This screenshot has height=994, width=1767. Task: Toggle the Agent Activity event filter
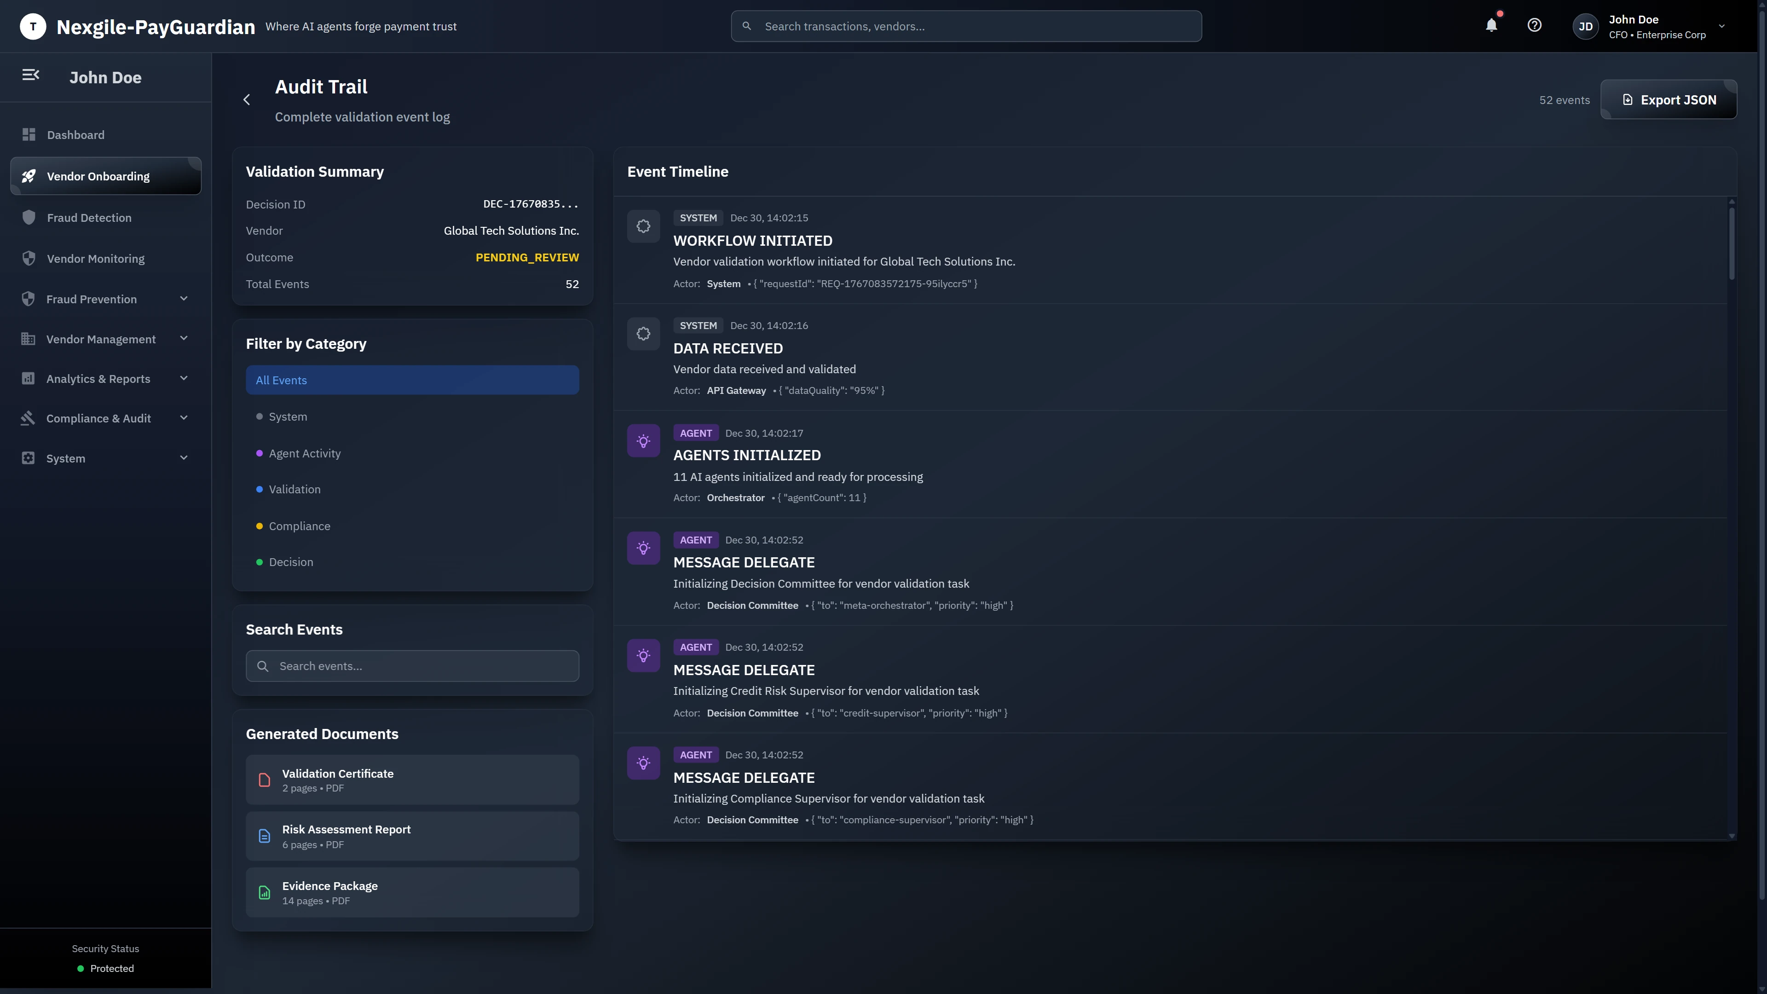pyautogui.click(x=304, y=453)
